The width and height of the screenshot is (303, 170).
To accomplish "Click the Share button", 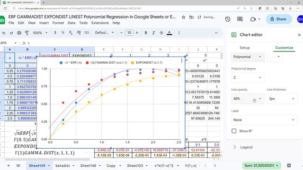I will [279, 19].
